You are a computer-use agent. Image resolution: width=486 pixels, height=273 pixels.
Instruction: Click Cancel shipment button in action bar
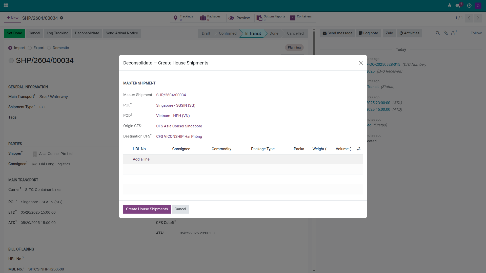[34, 33]
